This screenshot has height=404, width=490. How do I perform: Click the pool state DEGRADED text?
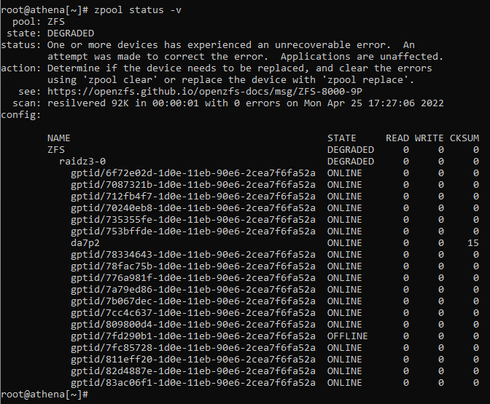tap(71, 33)
